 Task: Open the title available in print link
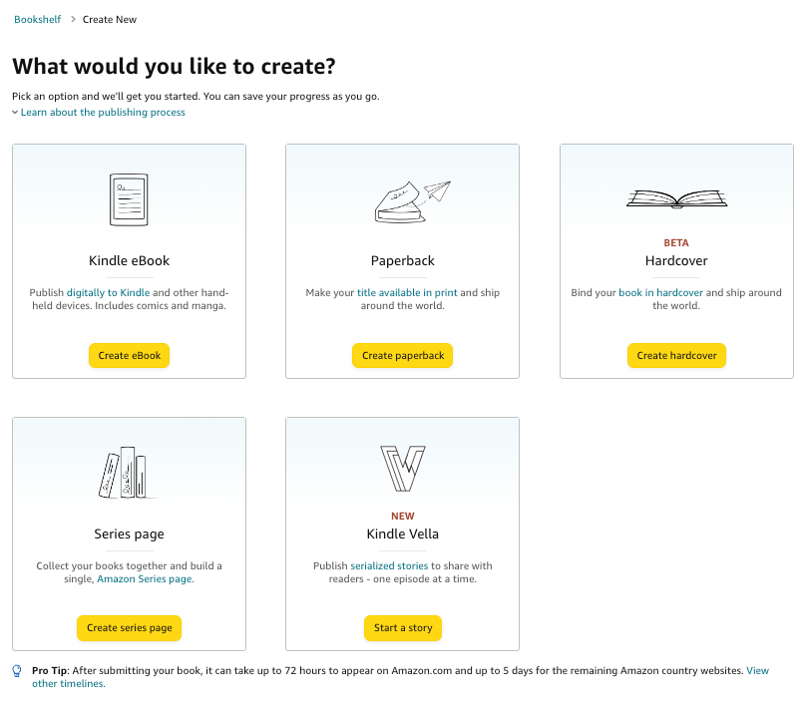coord(407,293)
